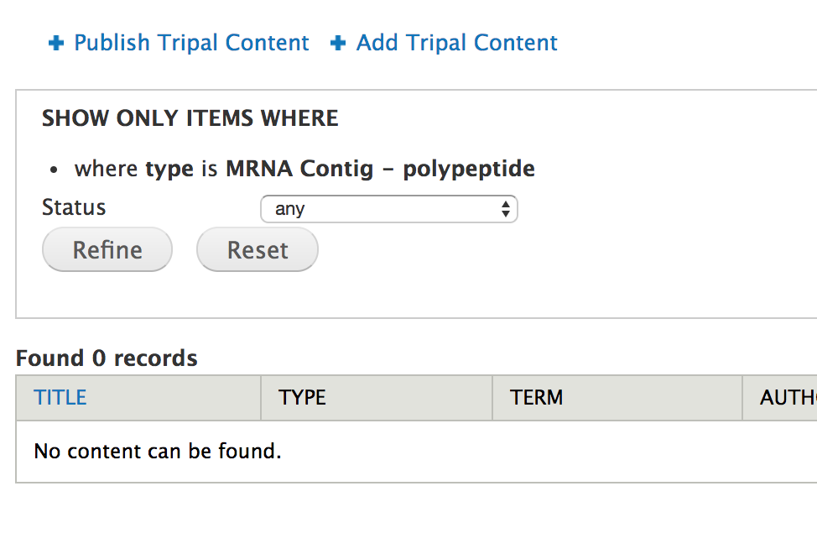Click the Refine button
This screenshot has height=554, width=817.
pyautogui.click(x=107, y=249)
